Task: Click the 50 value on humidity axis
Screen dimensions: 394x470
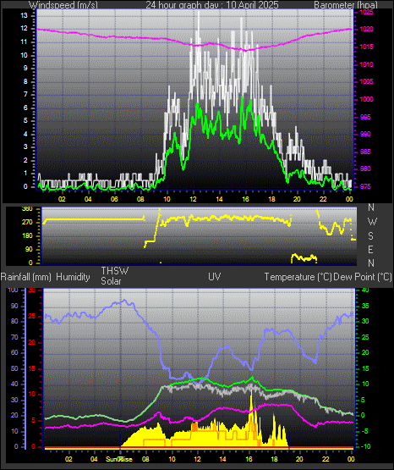Action: 14,368
